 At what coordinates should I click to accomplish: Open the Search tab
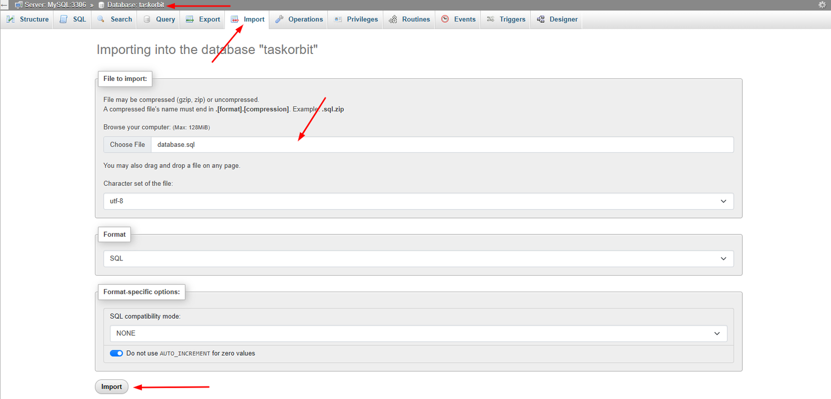pyautogui.click(x=115, y=19)
